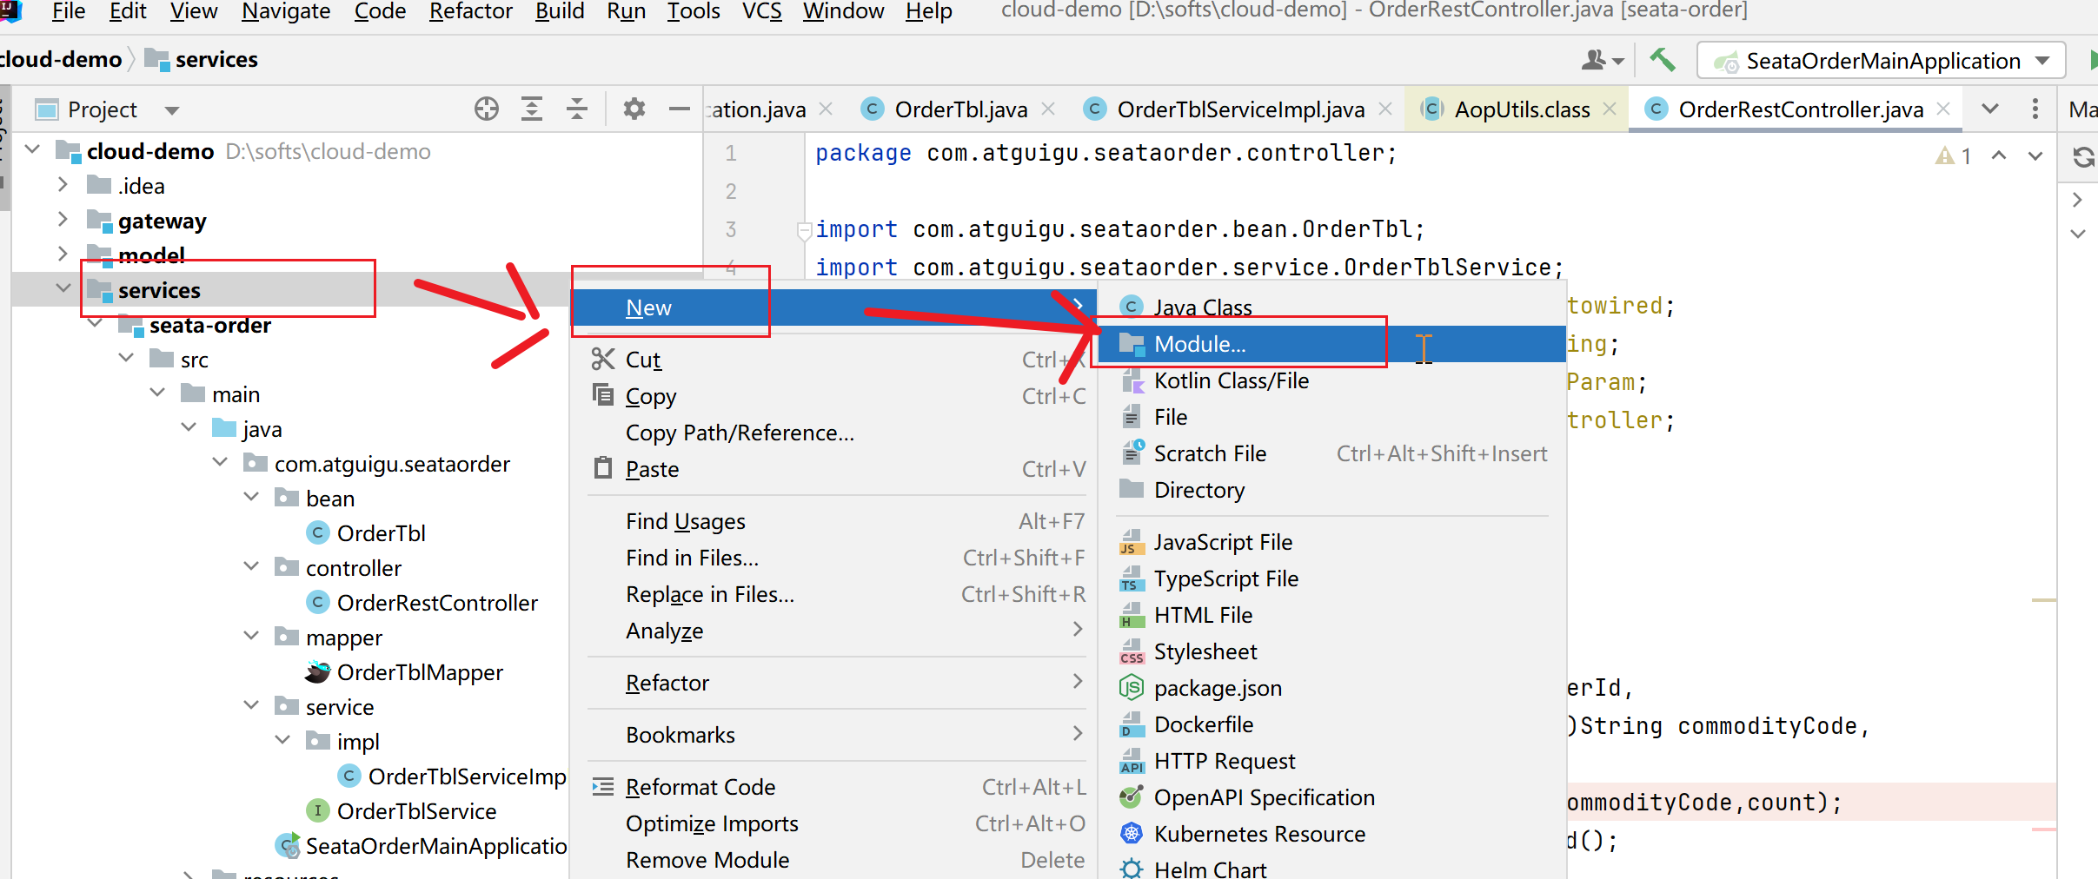
Task: Collapse the services module node
Action: (63, 288)
